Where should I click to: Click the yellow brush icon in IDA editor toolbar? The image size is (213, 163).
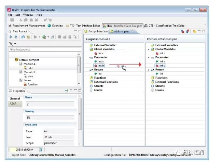click(195, 31)
